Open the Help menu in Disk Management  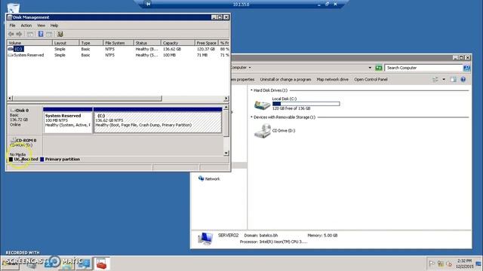[x=54, y=26]
